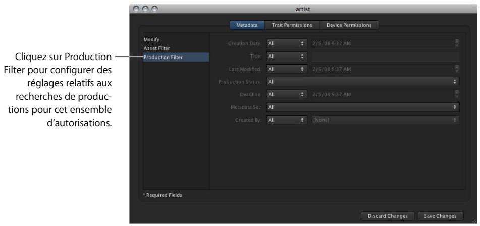Select Production Filter in the sidebar

point(176,57)
